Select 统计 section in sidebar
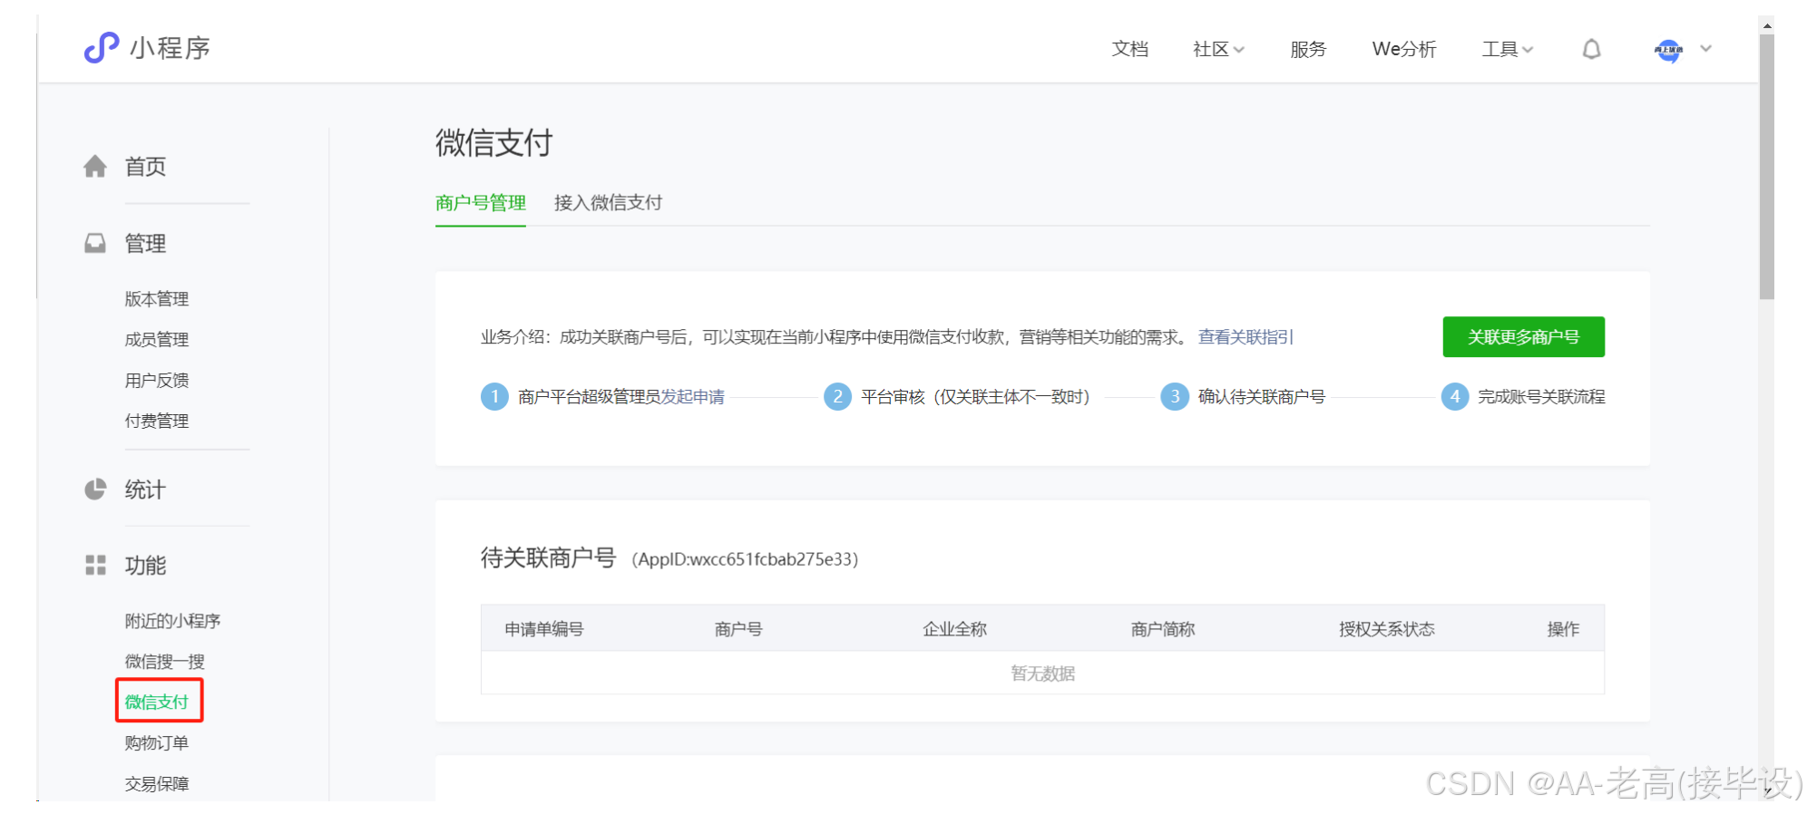This screenshot has height=814, width=1807. tap(145, 489)
